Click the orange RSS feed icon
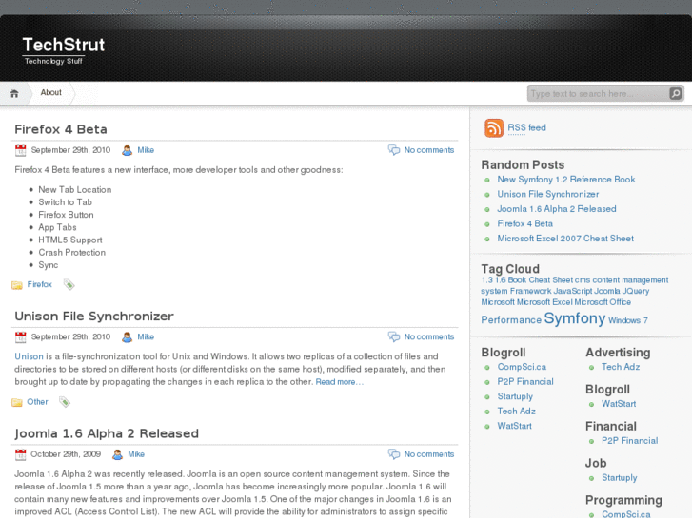Screen dimensions: 692x518 click(x=494, y=128)
